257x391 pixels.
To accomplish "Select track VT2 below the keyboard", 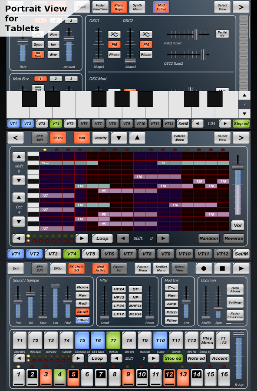I will click(28, 123).
